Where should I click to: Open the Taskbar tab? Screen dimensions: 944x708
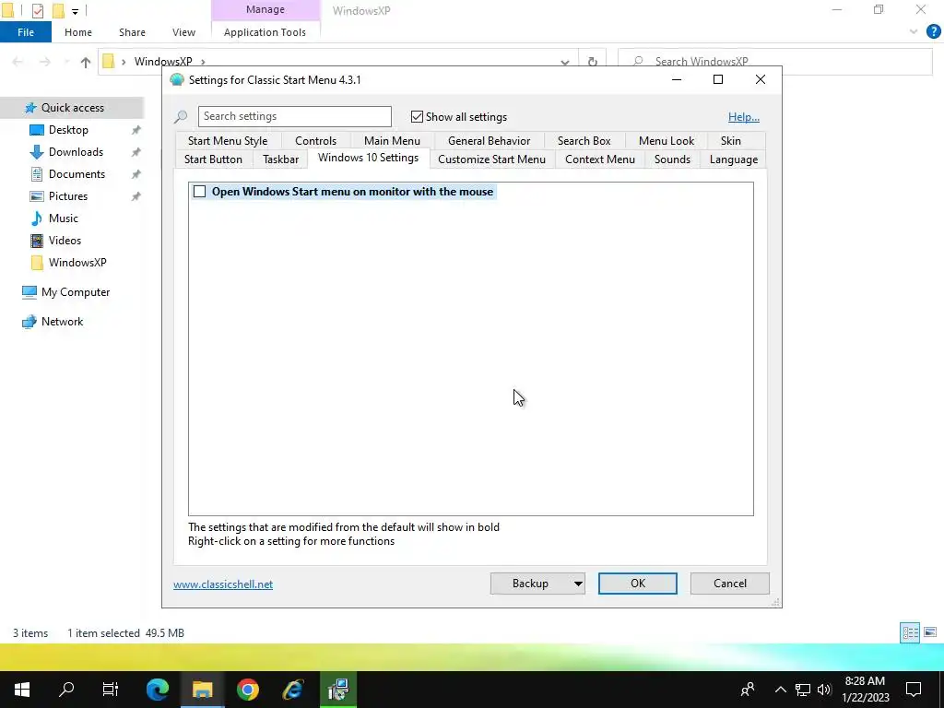[x=280, y=159]
